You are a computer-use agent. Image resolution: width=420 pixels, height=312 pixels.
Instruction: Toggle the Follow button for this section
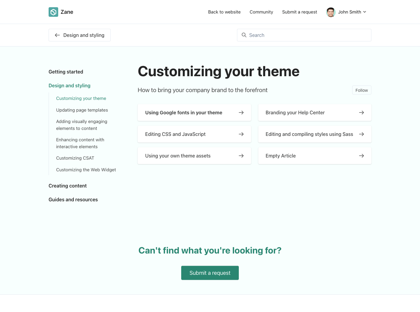[361, 90]
